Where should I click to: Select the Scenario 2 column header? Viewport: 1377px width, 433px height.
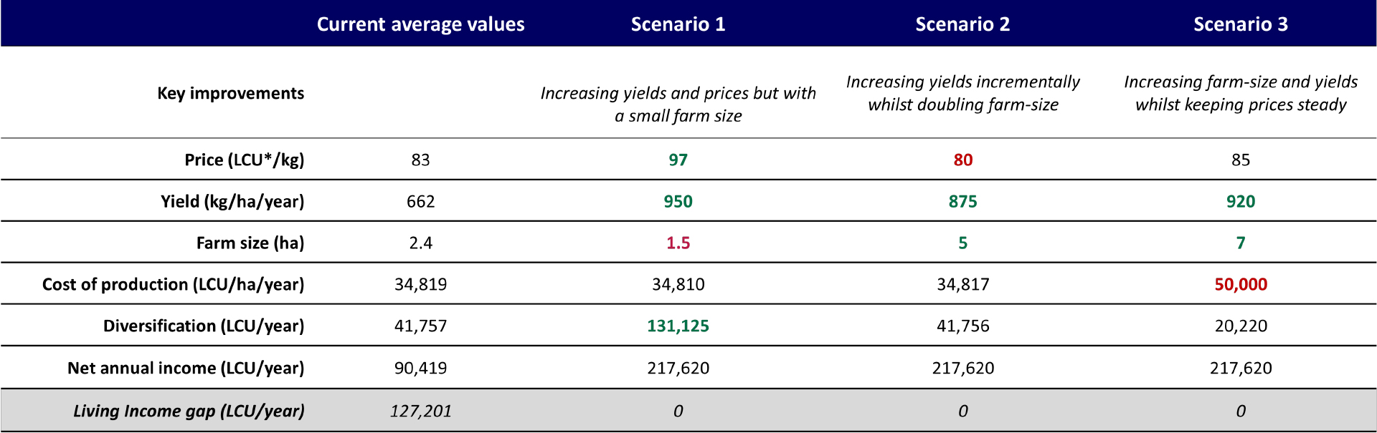(x=962, y=24)
